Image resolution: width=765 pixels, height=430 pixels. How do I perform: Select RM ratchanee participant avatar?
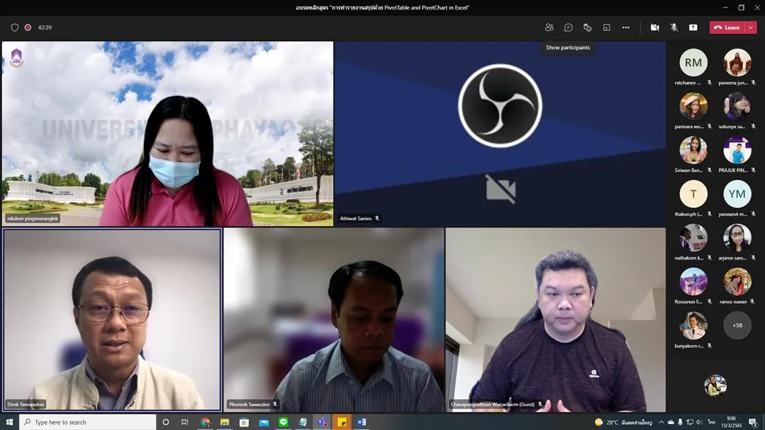[693, 62]
